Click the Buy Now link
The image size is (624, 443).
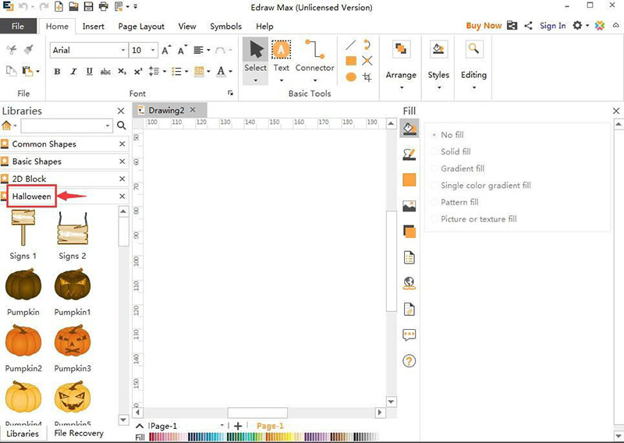484,26
